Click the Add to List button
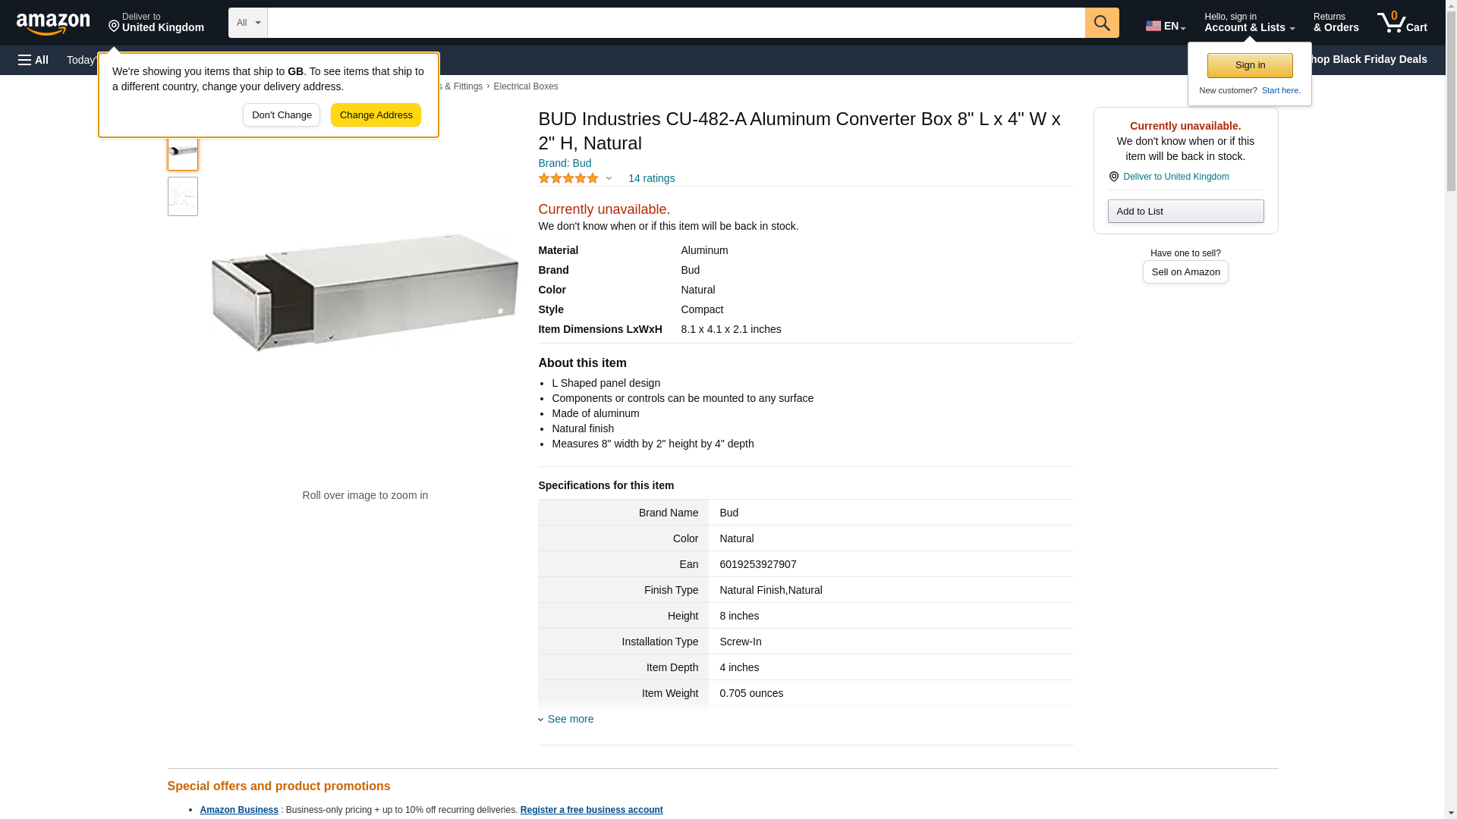The image size is (1457, 819). click(x=1185, y=211)
